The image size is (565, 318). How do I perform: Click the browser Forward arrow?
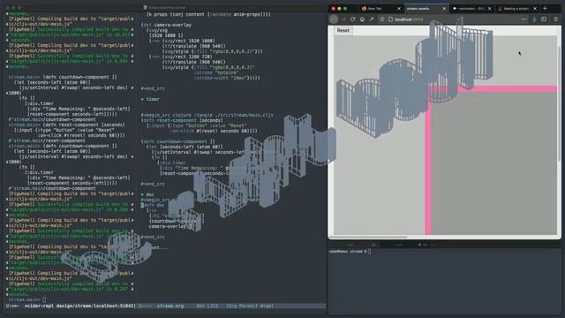pyautogui.click(x=344, y=19)
